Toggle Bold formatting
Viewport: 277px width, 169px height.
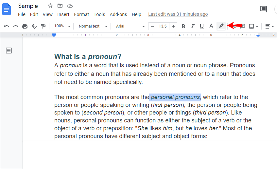pyautogui.click(x=183, y=26)
